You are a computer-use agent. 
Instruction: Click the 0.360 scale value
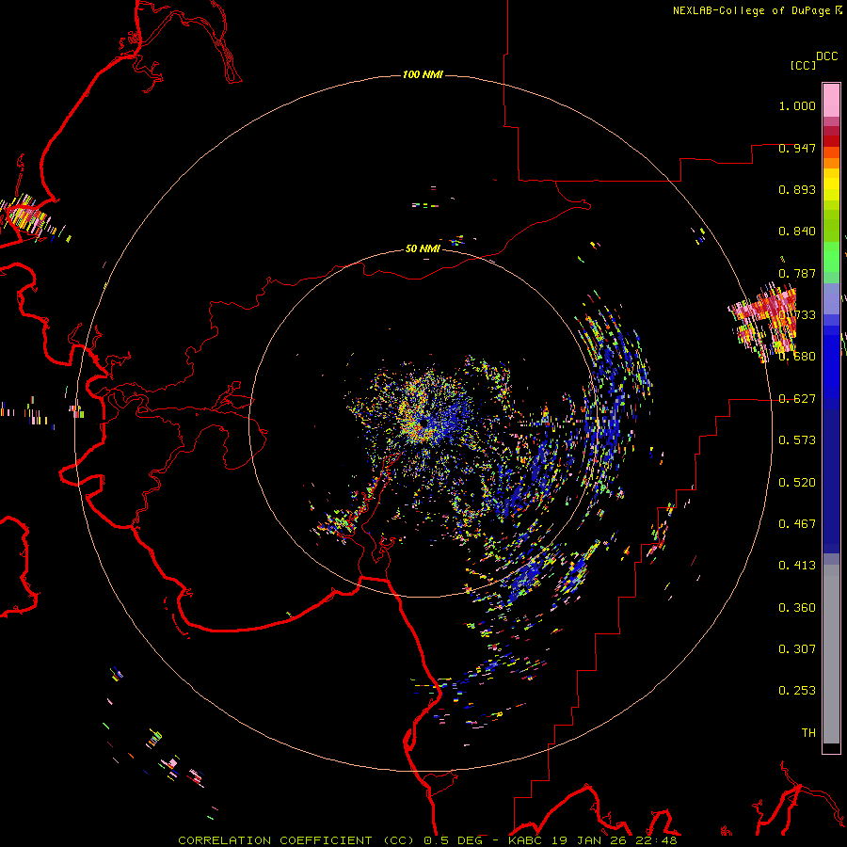tap(797, 608)
